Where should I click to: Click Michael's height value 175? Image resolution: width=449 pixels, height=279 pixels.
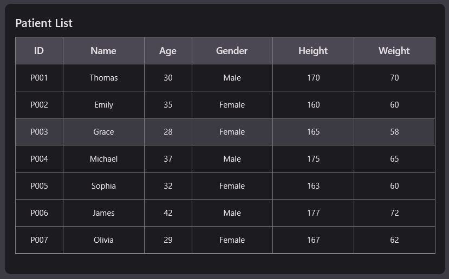tap(313, 159)
